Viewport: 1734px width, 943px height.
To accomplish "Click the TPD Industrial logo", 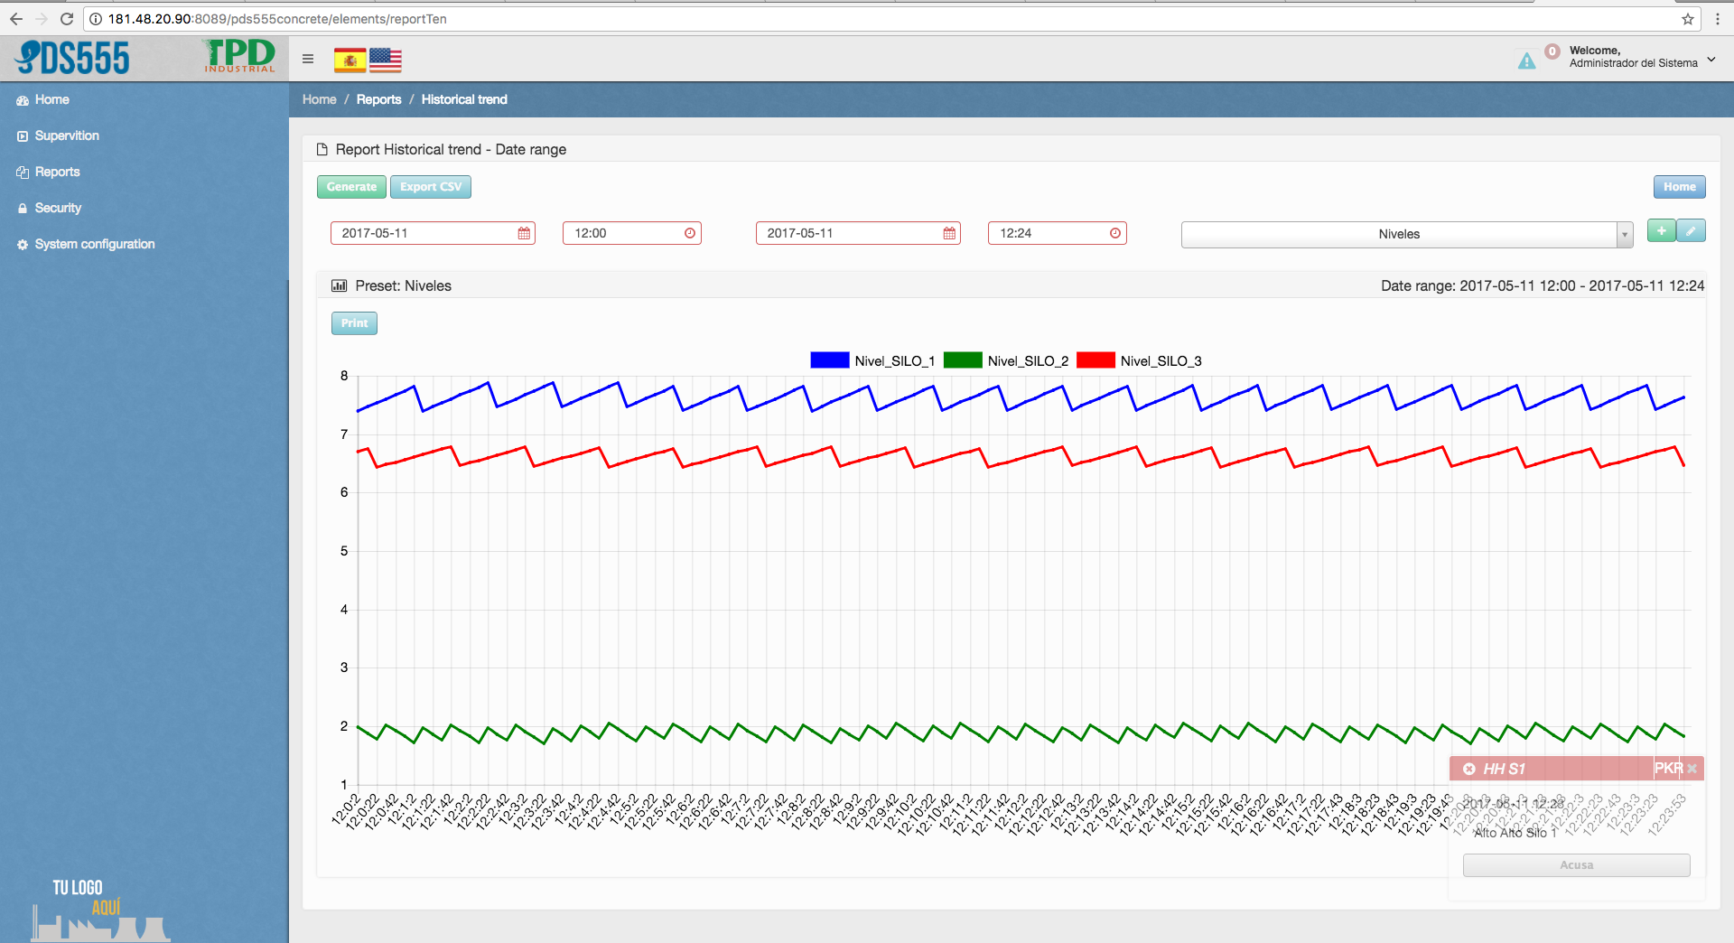I will point(239,56).
